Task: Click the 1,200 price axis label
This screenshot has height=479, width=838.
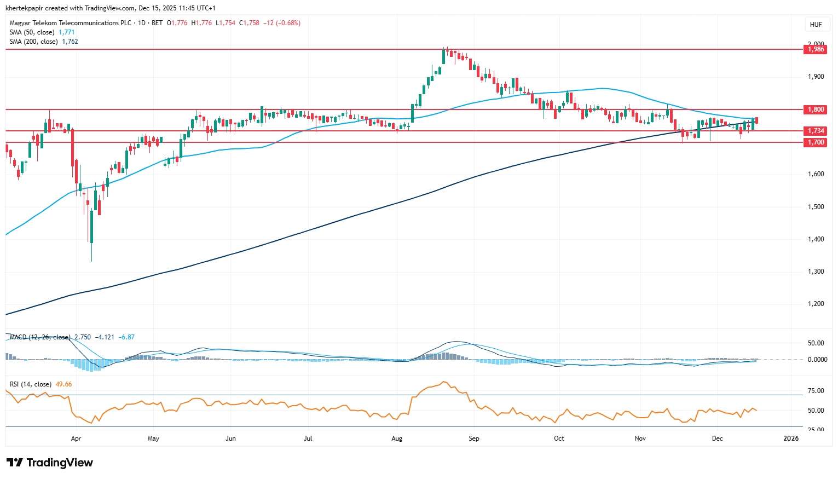Action: click(816, 304)
